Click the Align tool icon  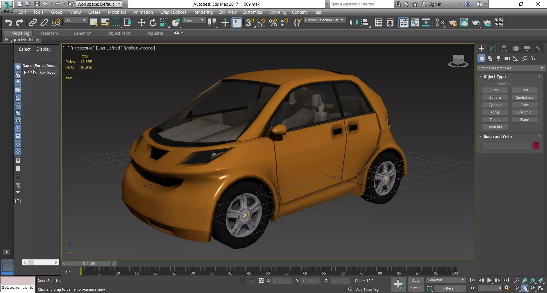point(365,23)
